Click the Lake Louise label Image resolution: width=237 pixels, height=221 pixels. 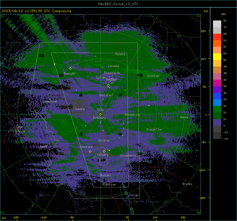20,129
